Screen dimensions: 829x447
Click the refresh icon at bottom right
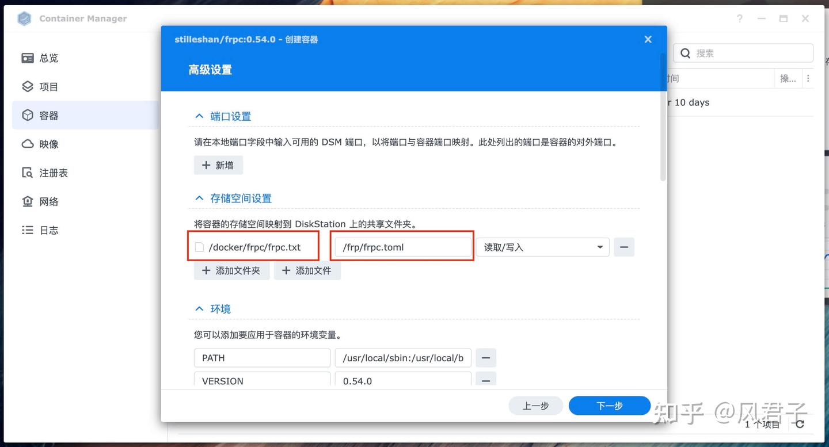click(800, 424)
